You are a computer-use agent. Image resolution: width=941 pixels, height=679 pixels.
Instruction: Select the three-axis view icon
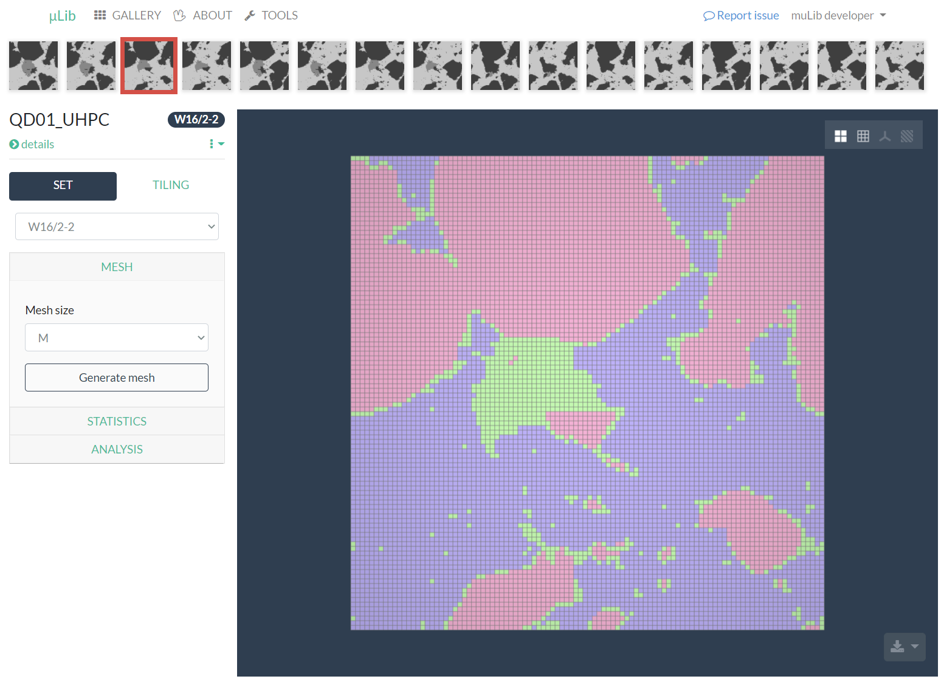coord(884,136)
